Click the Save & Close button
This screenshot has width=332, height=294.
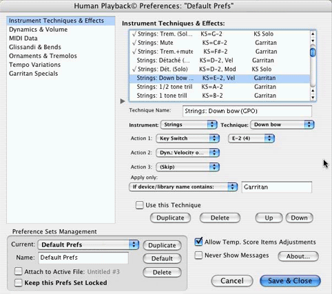pyautogui.click(x=290, y=281)
